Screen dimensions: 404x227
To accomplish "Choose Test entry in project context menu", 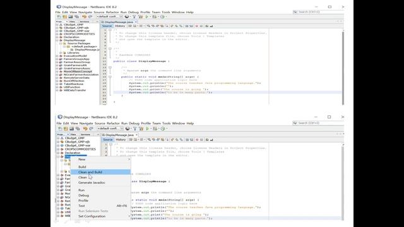I will tap(101, 206).
